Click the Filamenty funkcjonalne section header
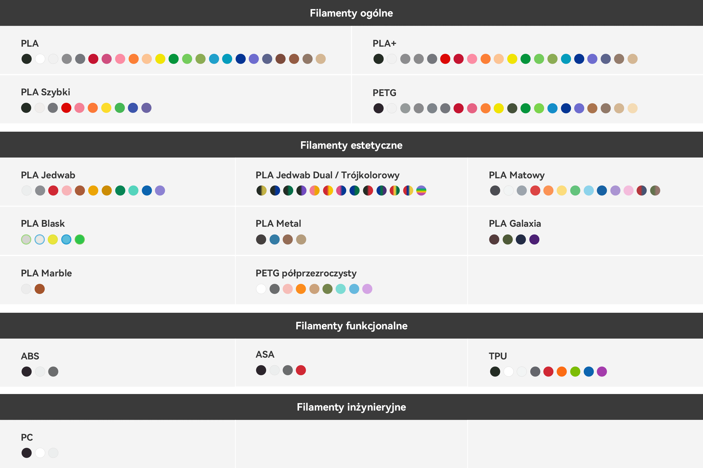 pyautogui.click(x=351, y=326)
